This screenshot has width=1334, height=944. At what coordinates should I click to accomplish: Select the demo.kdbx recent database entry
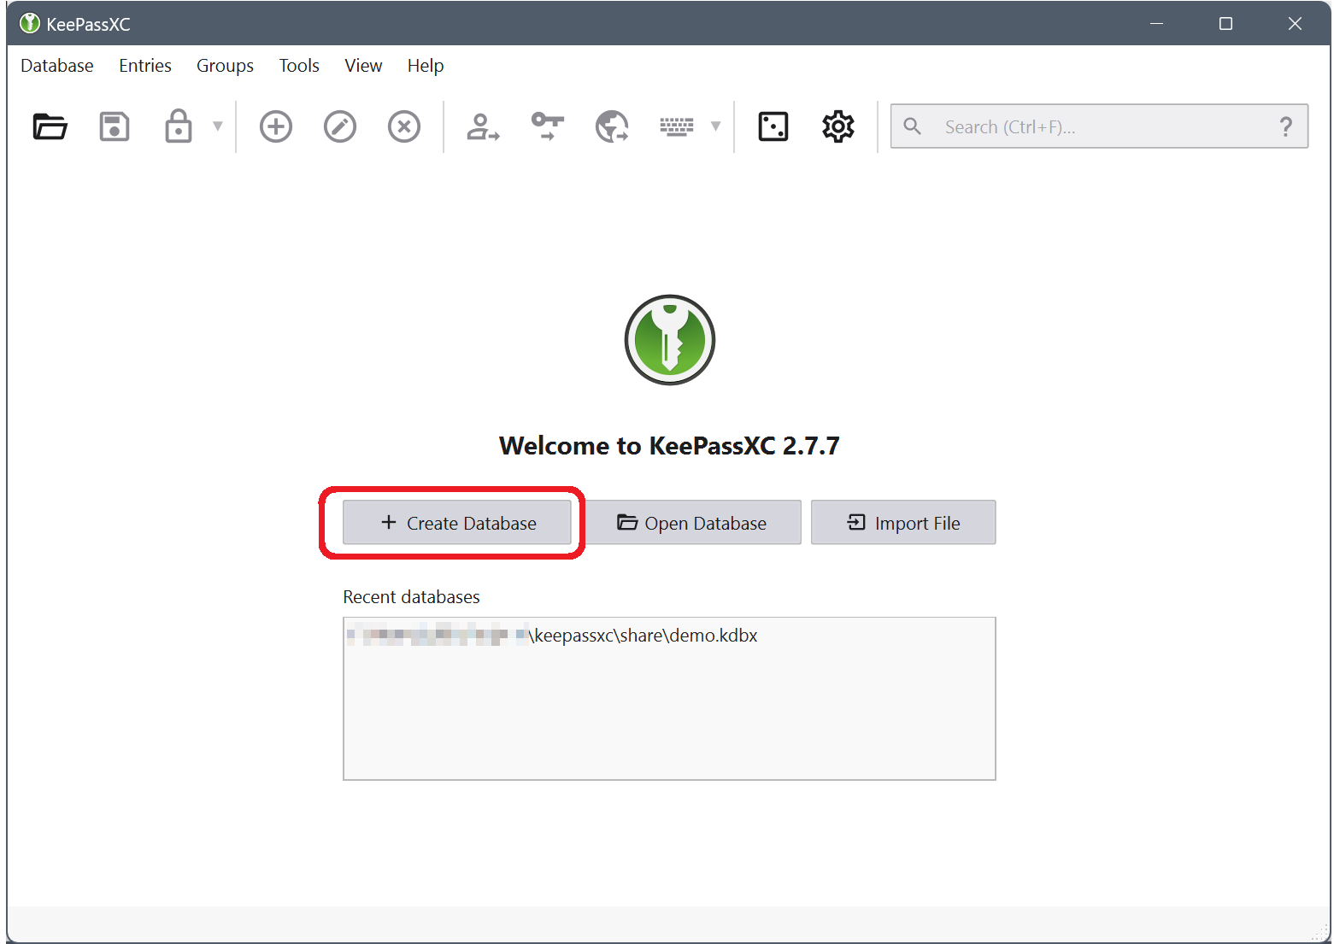[669, 636]
